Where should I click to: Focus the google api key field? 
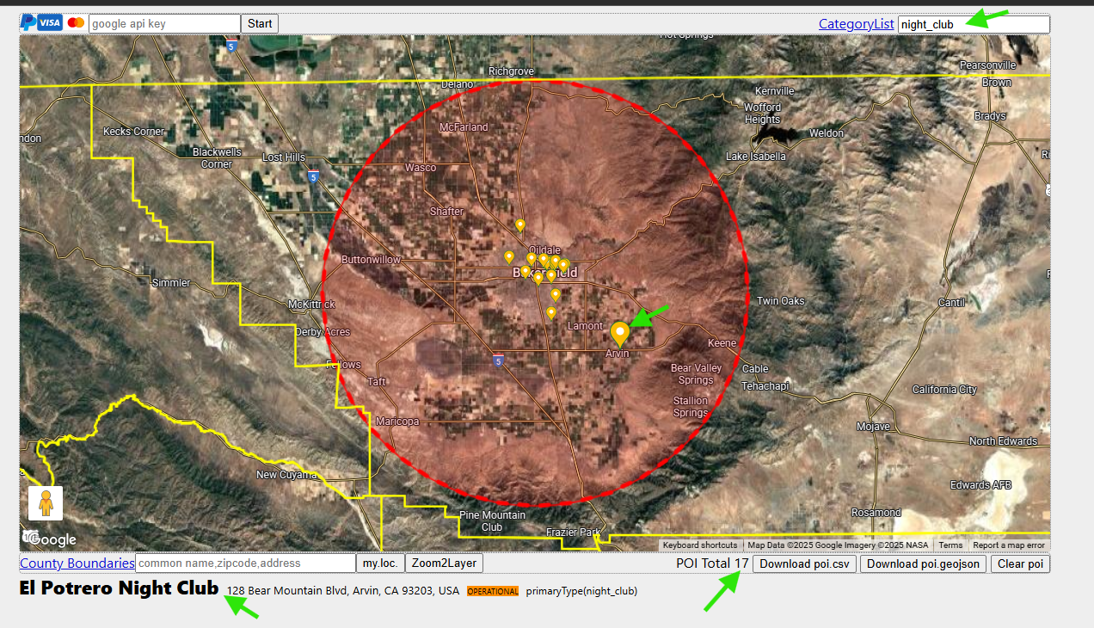point(164,24)
